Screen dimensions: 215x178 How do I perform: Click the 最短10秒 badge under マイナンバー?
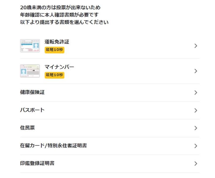pos(54,75)
